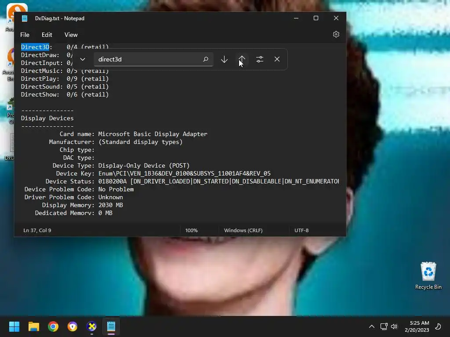This screenshot has height=337, width=450.
Task: Click Driver Problem Code Unknown value
Action: [110, 197]
